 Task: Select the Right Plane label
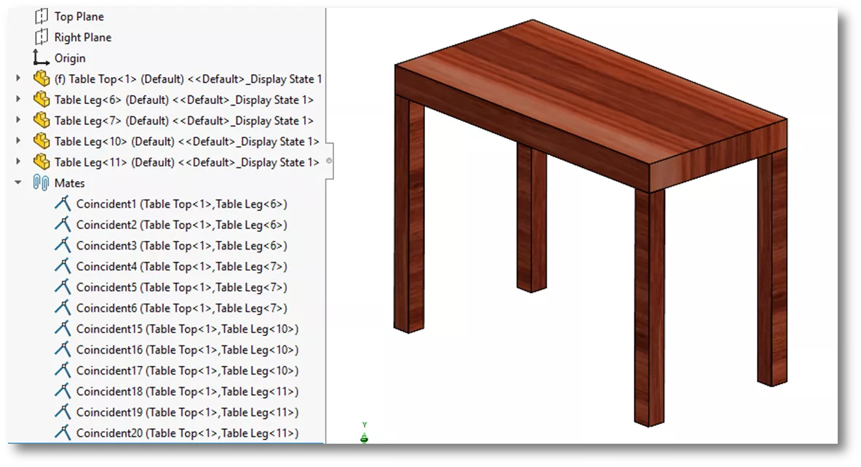tap(83, 38)
